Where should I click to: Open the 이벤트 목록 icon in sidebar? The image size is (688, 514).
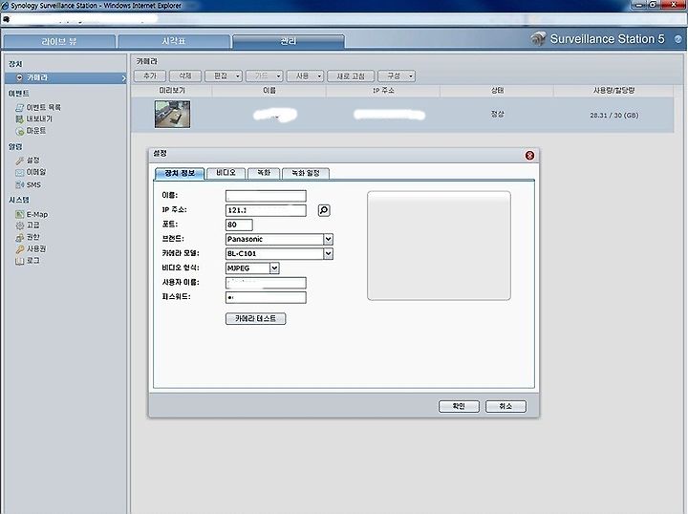19,107
